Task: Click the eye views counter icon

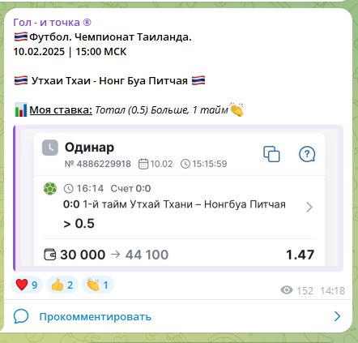Action: (287, 290)
